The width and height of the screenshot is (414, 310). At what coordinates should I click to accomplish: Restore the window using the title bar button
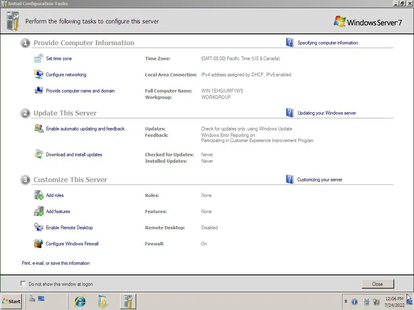click(402, 3)
